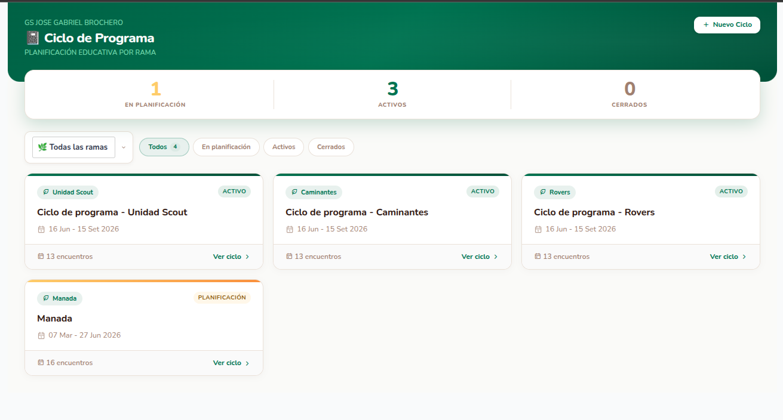Viewport: 783px width, 420px height.
Task: Click GS JOSE GABRIEL BROCHERO text
Action: (x=73, y=23)
